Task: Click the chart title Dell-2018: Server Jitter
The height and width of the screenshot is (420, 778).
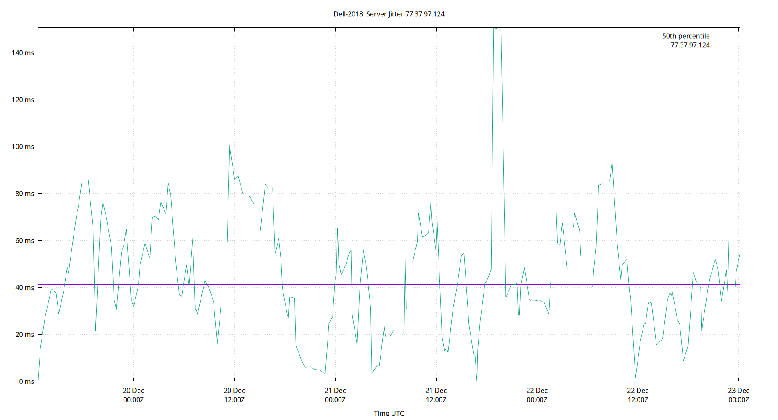Action: (x=389, y=14)
